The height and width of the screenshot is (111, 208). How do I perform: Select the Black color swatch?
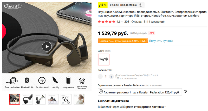click(x=103, y=60)
